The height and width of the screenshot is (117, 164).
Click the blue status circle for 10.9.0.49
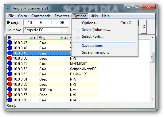pyautogui.click(x=10, y=53)
